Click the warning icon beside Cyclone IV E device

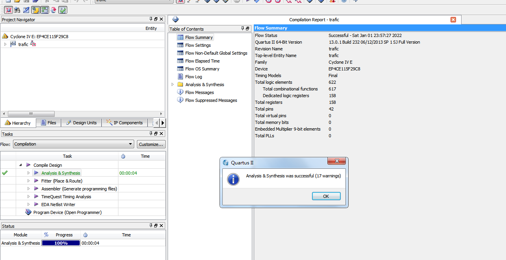[5, 36]
